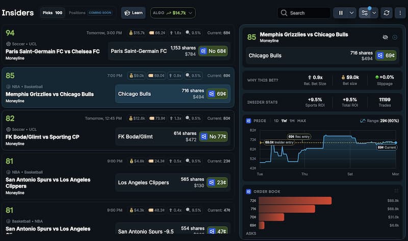Viewport: 408px width, 241px height.
Task: Click the Soccer UCL icon on PSG row
Action: tap(8, 44)
